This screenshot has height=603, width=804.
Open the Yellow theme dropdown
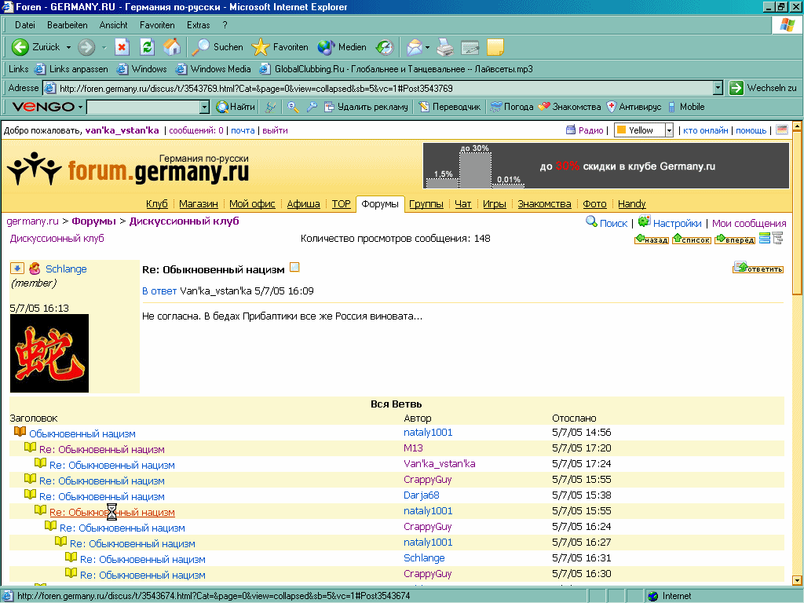(x=669, y=130)
